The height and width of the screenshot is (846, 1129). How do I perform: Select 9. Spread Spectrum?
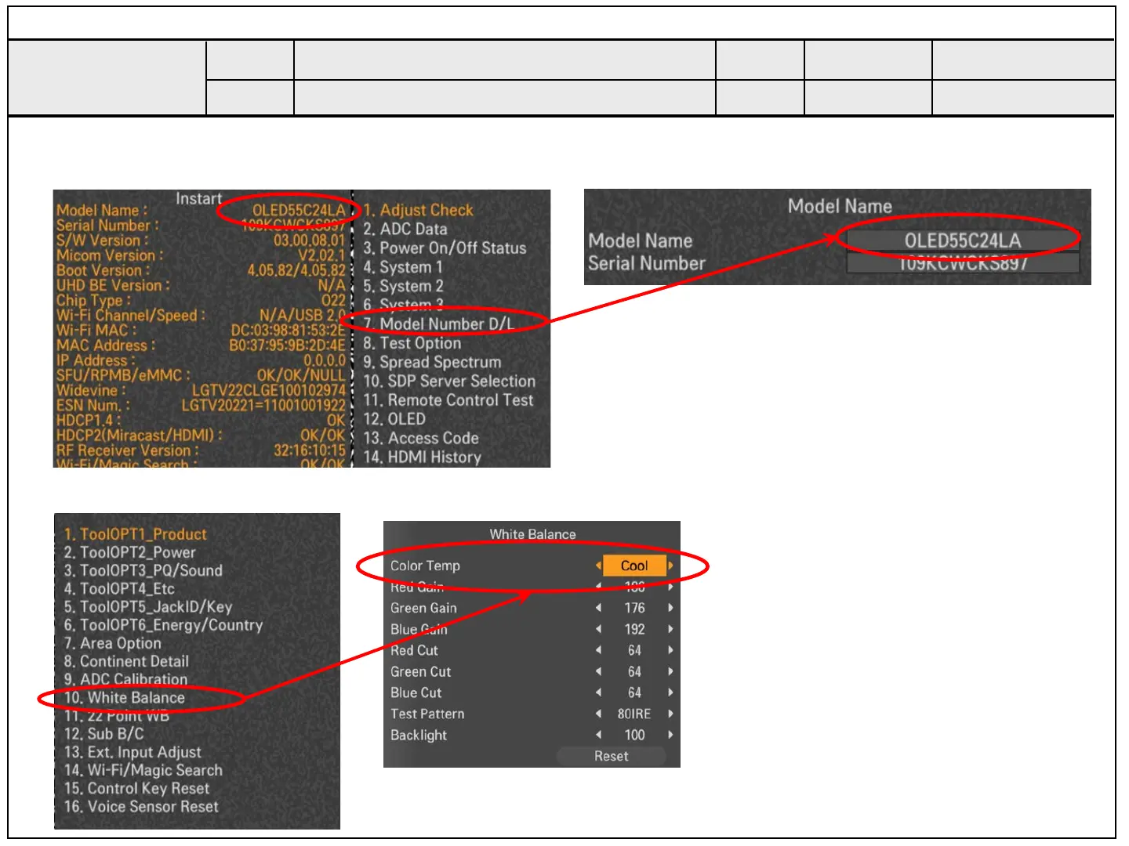[432, 362]
